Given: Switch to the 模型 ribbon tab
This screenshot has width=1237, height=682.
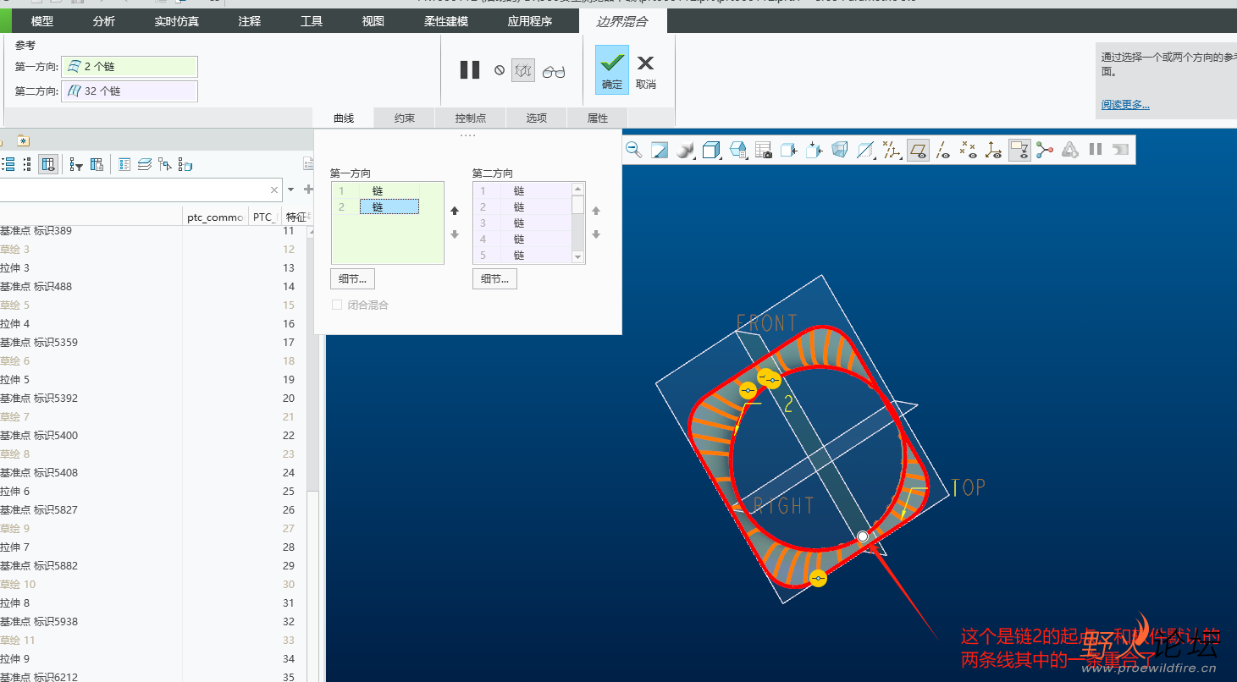Looking at the screenshot, I should [42, 21].
